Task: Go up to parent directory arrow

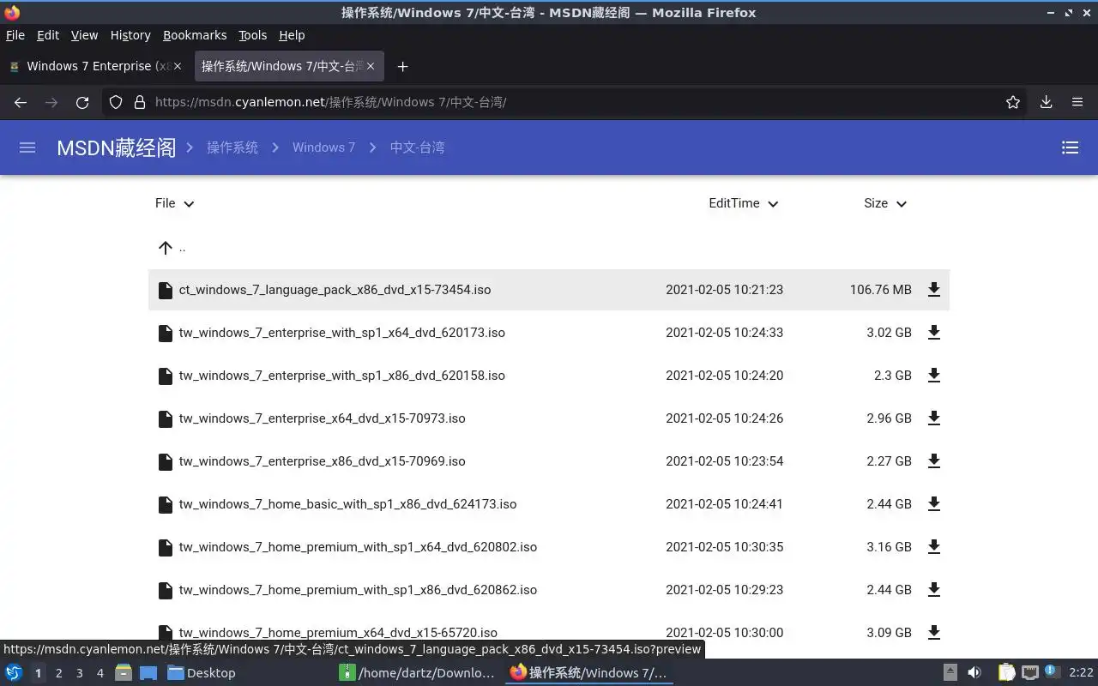Action: pos(166,248)
